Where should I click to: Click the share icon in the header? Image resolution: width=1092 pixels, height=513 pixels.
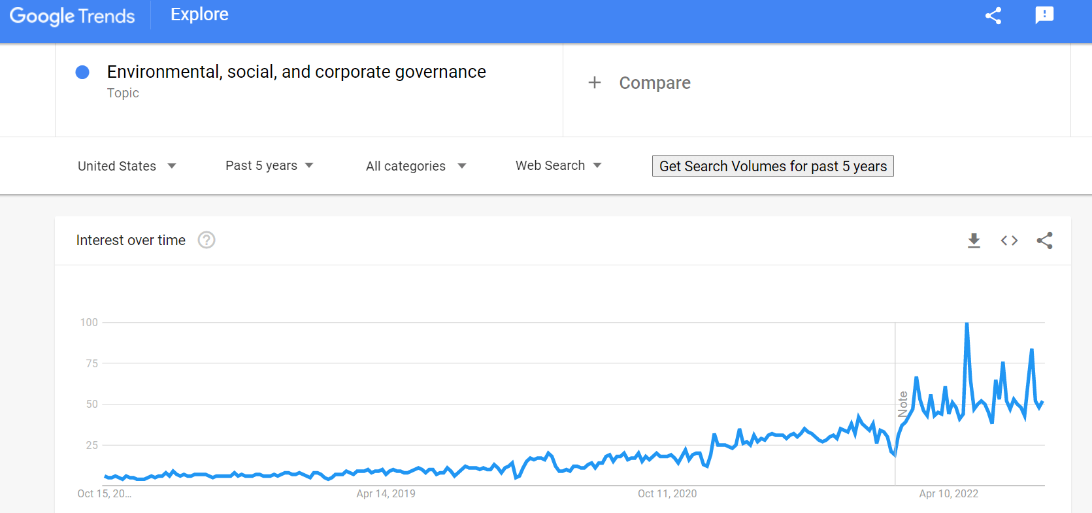click(x=993, y=16)
